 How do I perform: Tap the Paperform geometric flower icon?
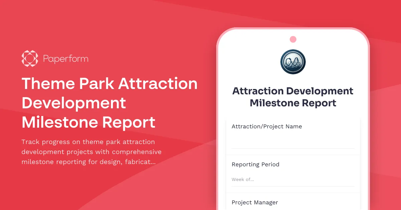(29, 58)
